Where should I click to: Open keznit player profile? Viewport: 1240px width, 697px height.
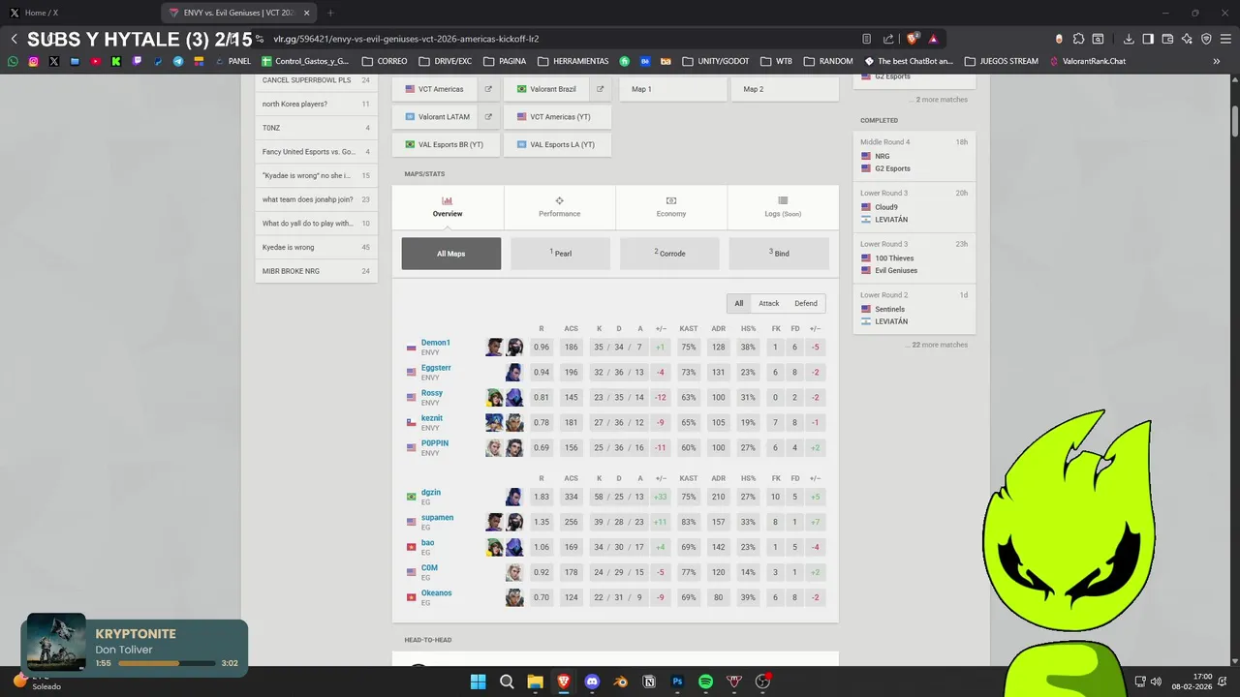(x=431, y=418)
